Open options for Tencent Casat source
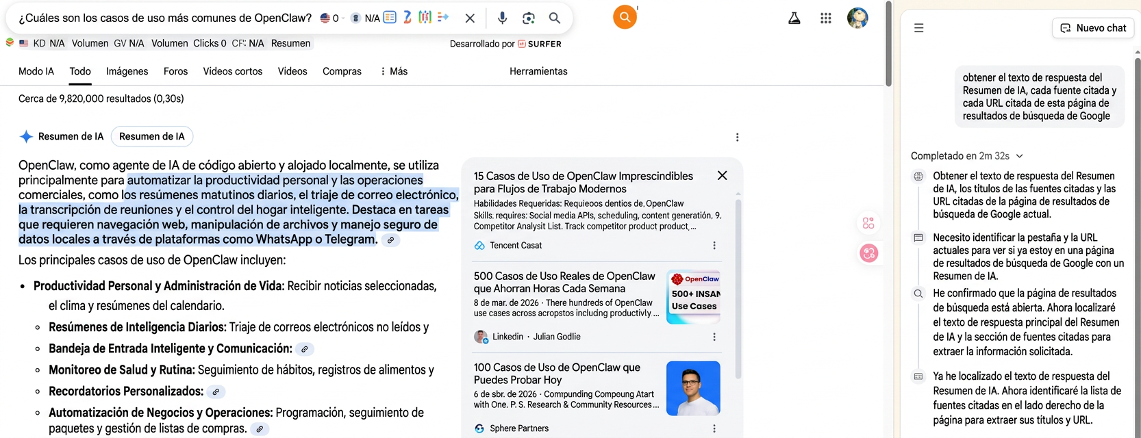 pyautogui.click(x=714, y=246)
